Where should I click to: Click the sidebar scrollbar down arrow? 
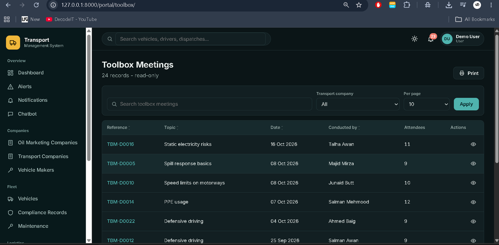click(89, 241)
